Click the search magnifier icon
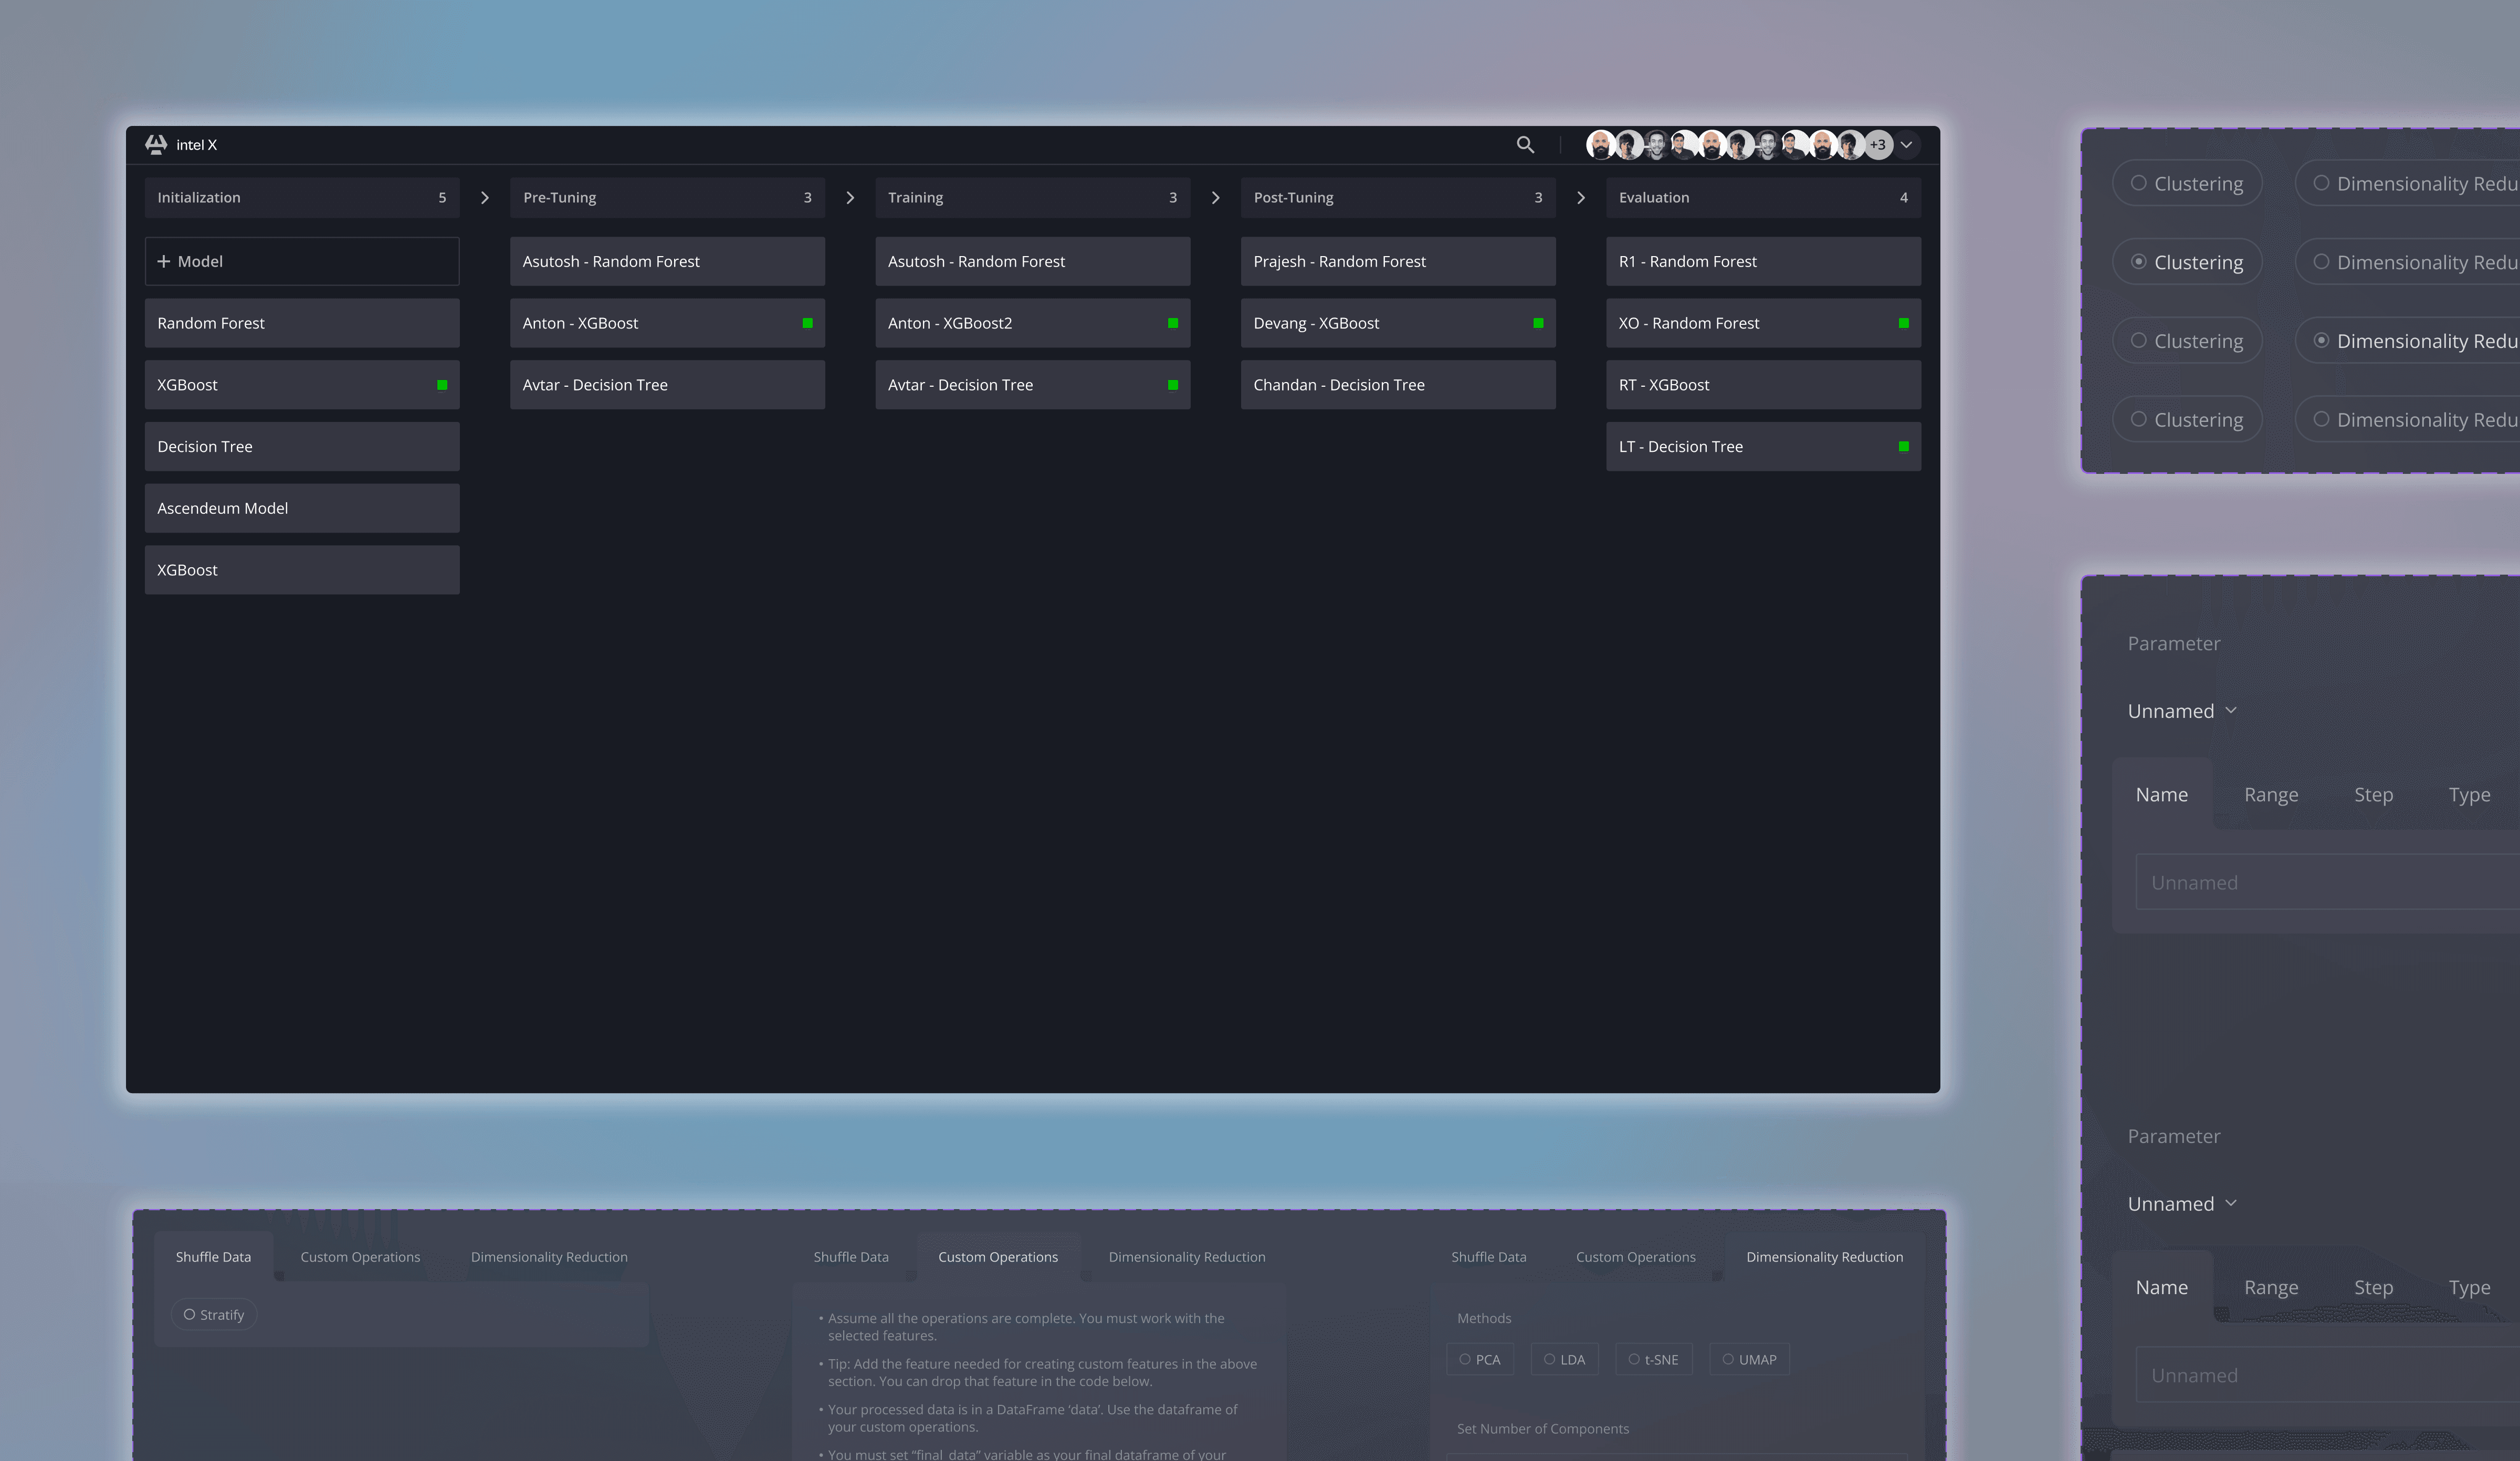This screenshot has width=2520, height=1461. (1525, 145)
